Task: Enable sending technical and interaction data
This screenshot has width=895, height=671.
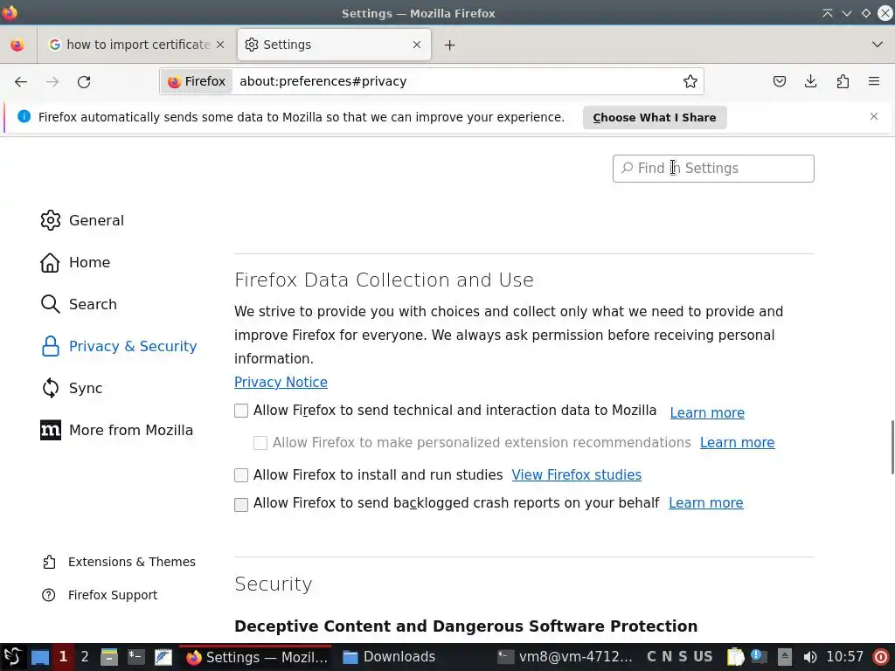Action: (241, 411)
